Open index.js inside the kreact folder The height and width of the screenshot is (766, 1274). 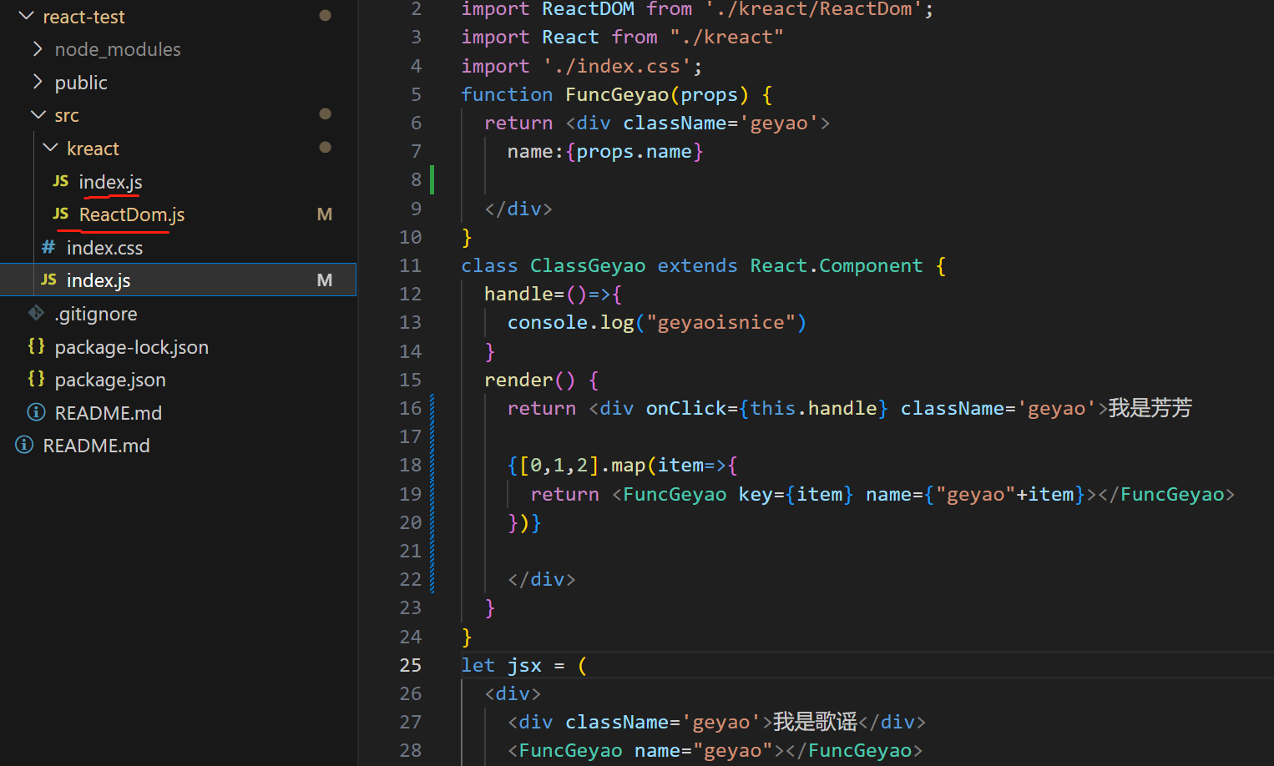110,182
